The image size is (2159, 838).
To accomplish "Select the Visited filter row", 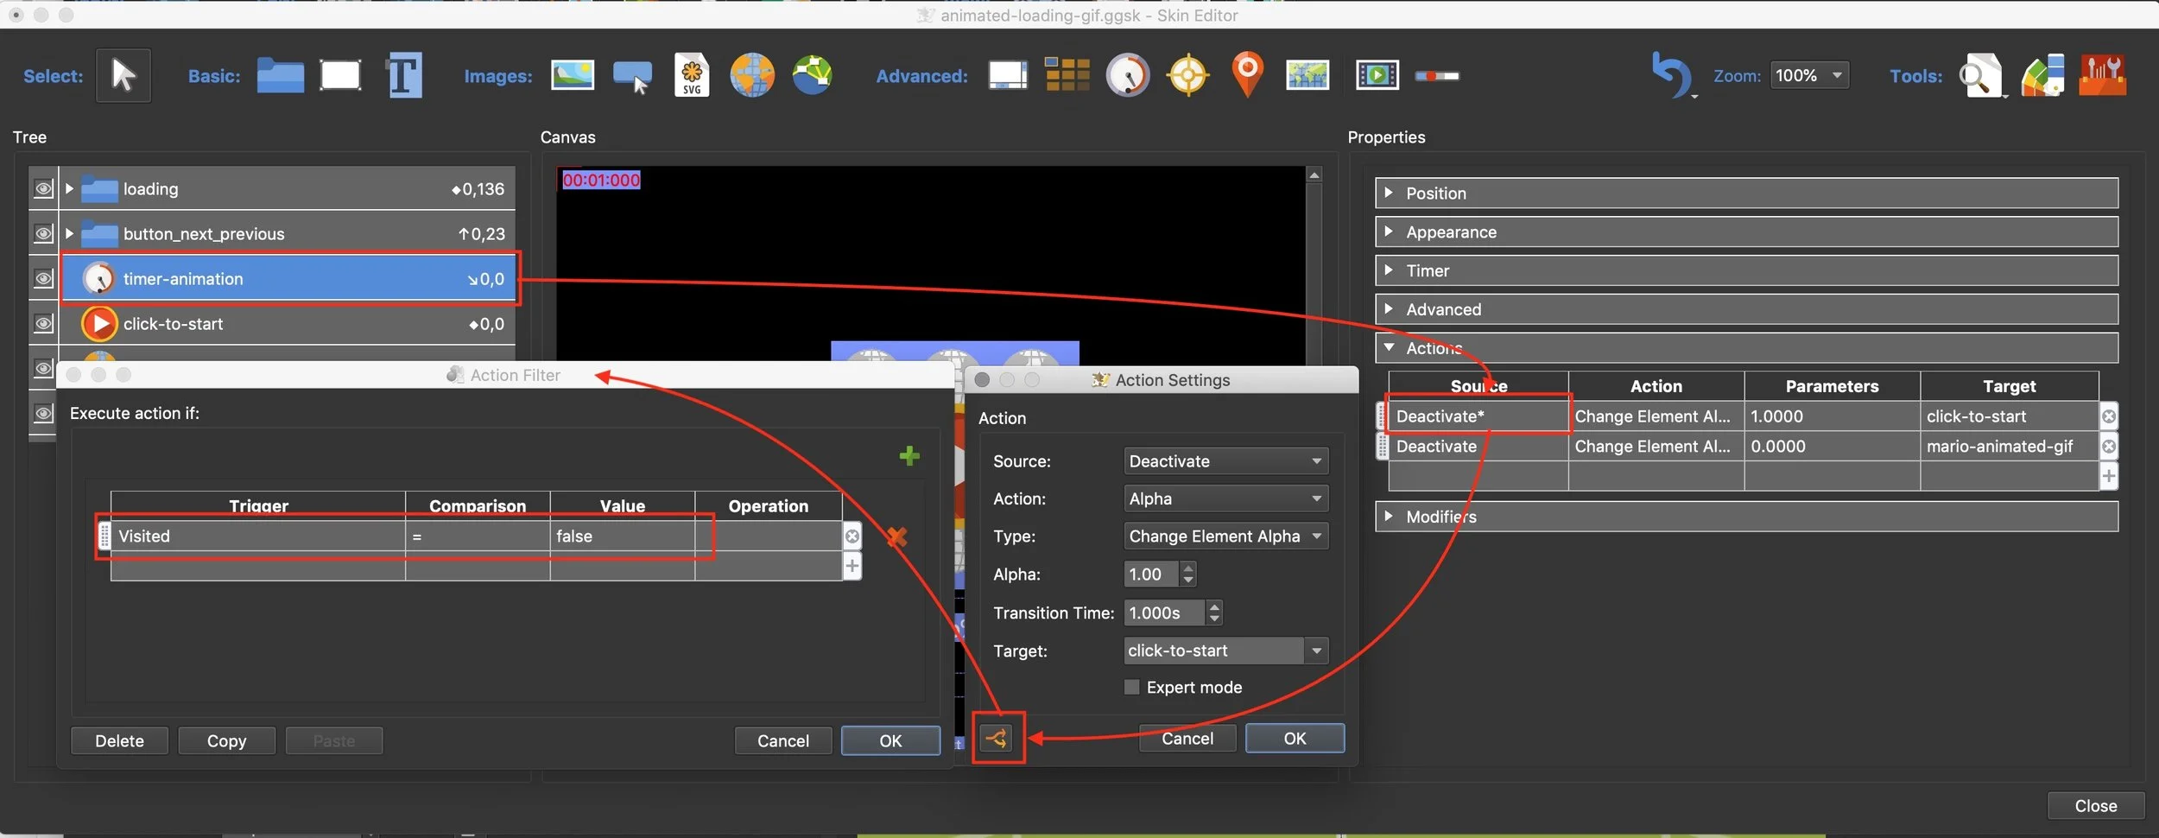I will pyautogui.click(x=477, y=536).
